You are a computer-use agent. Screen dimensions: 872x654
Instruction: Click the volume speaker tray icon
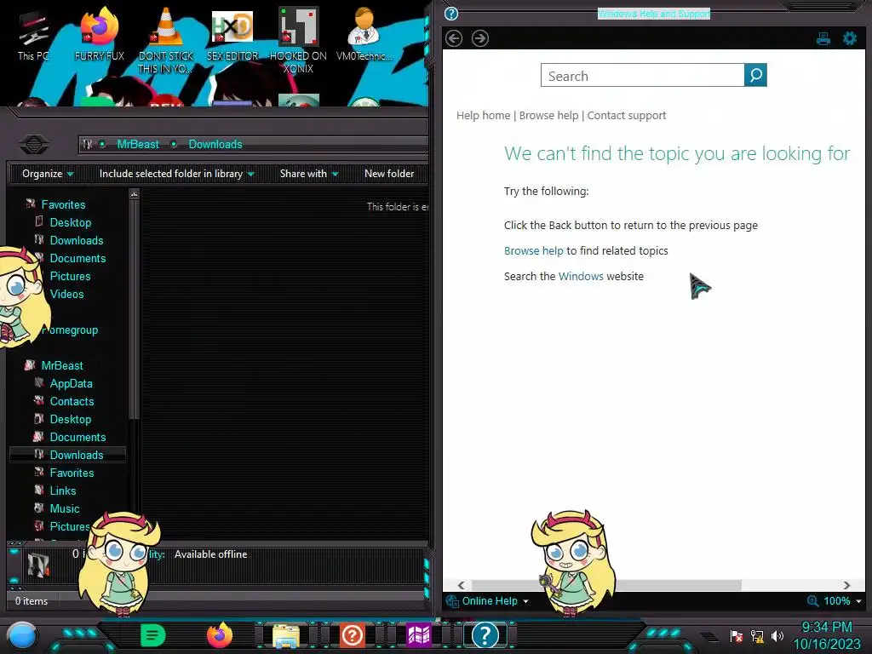(777, 635)
